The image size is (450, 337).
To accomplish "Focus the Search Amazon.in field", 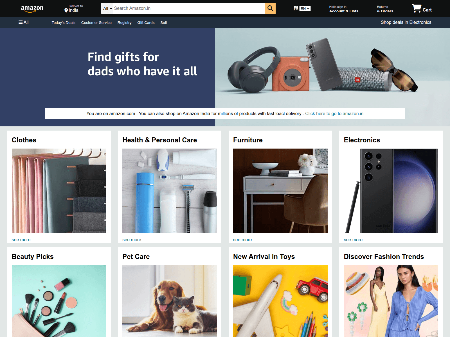I will pos(189,8).
